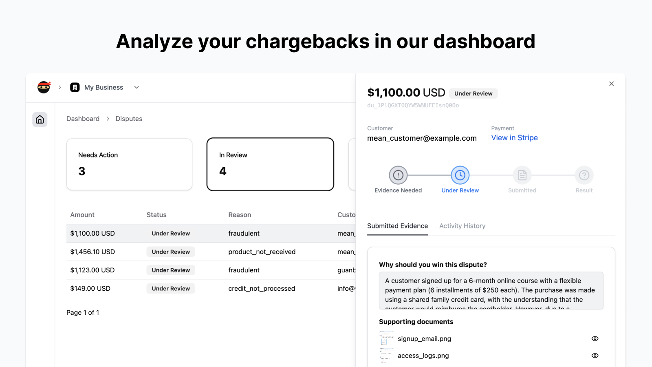The width and height of the screenshot is (652, 367).
Task: Open the My Business dropdown
Action: pyautogui.click(x=136, y=87)
